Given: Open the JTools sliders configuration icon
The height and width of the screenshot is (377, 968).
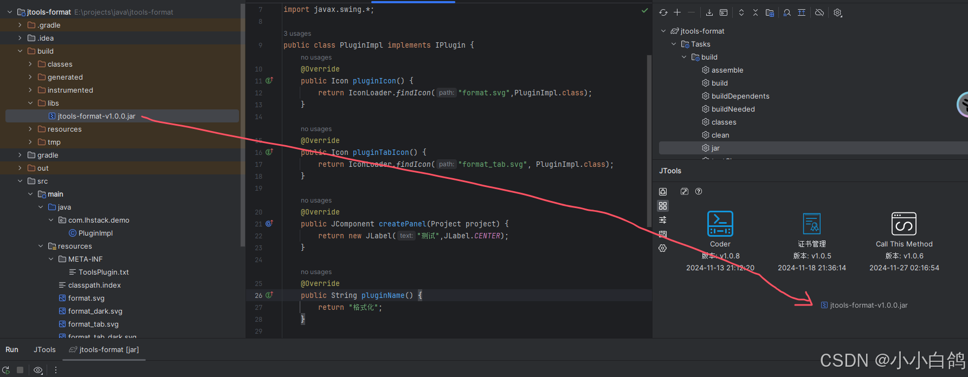Looking at the screenshot, I should (x=663, y=220).
